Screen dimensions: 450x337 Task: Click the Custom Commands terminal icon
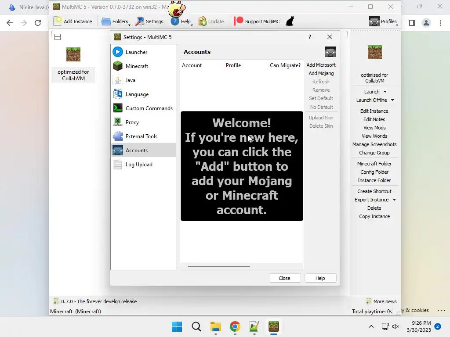(118, 108)
